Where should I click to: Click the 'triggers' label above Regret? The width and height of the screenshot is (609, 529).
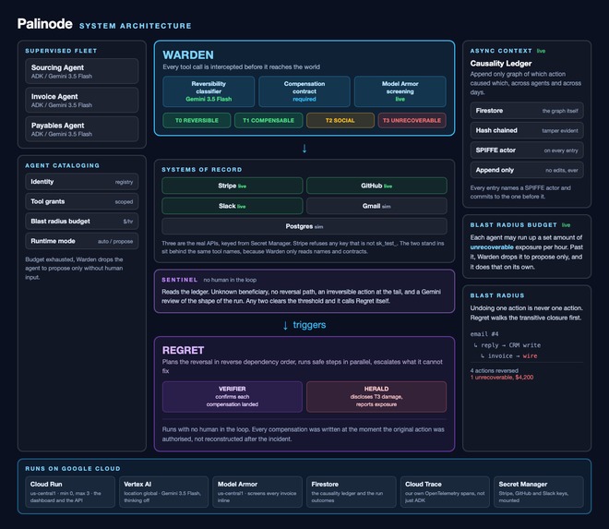click(309, 325)
